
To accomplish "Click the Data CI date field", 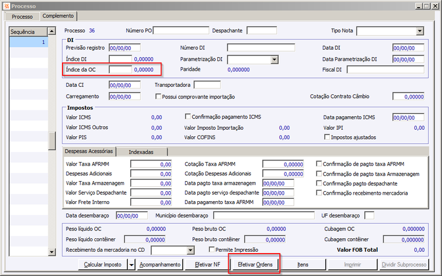I will coord(124,85).
